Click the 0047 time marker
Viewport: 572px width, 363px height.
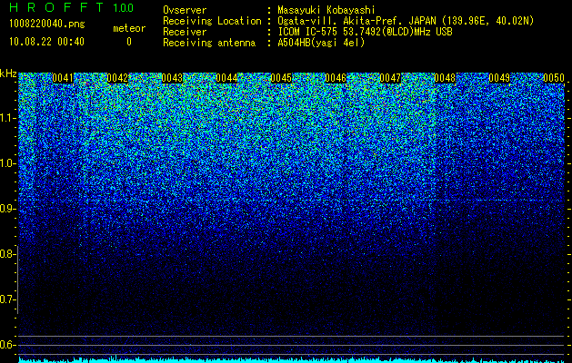(390, 78)
